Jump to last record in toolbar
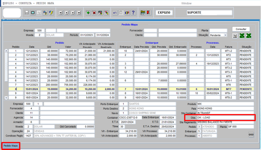The width and height of the screenshot is (261, 150). pos(79,13)
